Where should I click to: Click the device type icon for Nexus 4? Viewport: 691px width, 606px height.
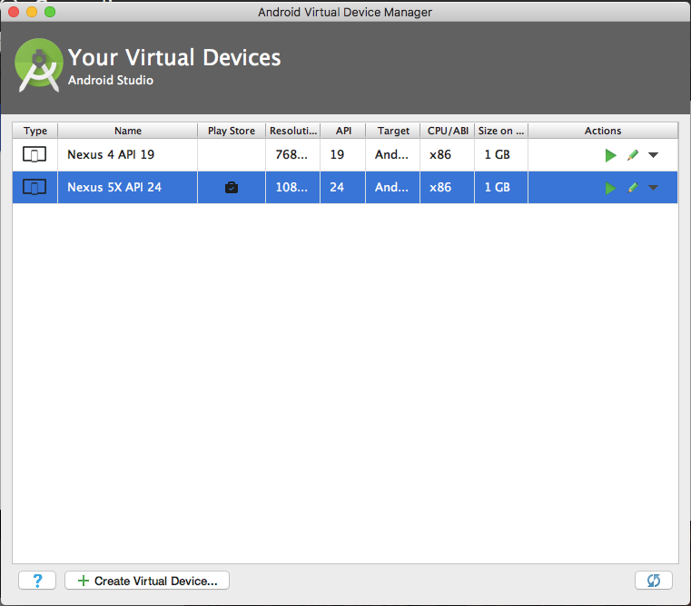pyautogui.click(x=35, y=154)
